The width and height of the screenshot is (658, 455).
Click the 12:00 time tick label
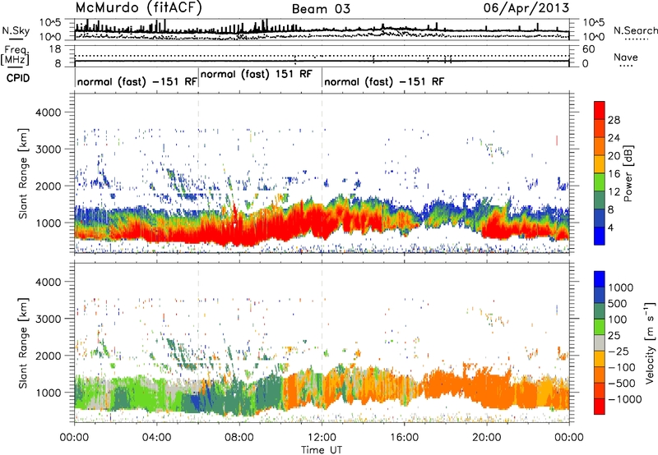322,438
